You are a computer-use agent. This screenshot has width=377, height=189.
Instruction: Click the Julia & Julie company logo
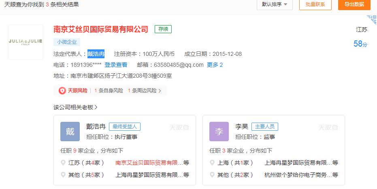tap(26, 42)
